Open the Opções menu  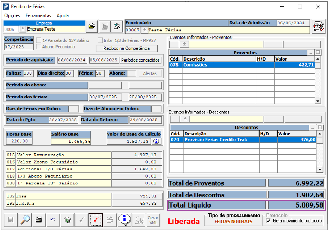tap(12, 15)
